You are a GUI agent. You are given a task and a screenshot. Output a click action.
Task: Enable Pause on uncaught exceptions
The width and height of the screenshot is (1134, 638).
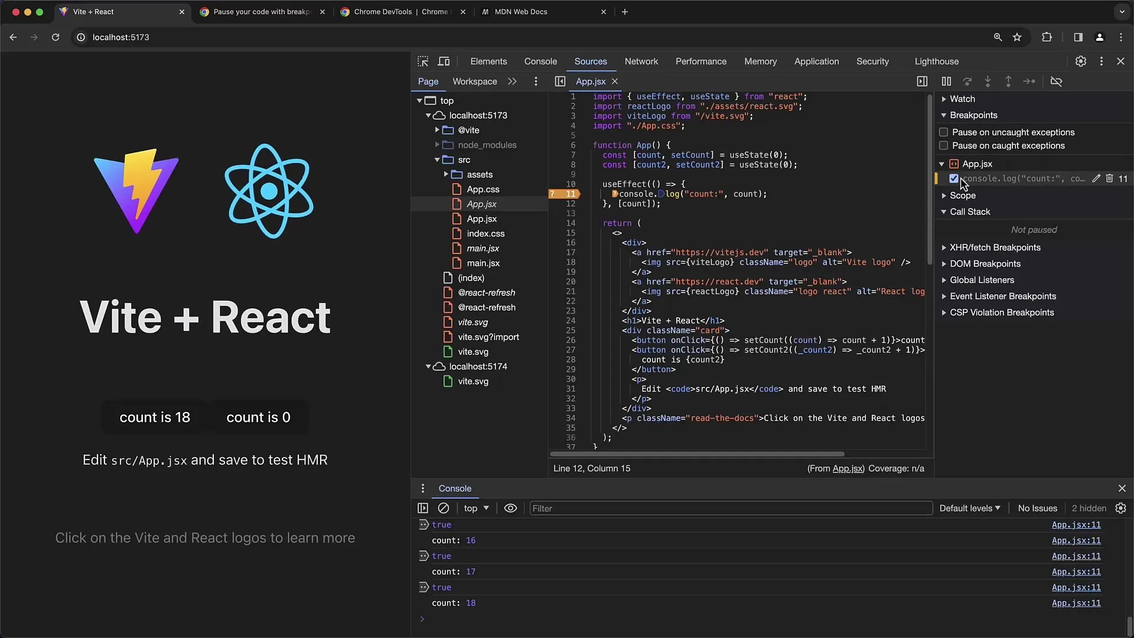coord(943,132)
